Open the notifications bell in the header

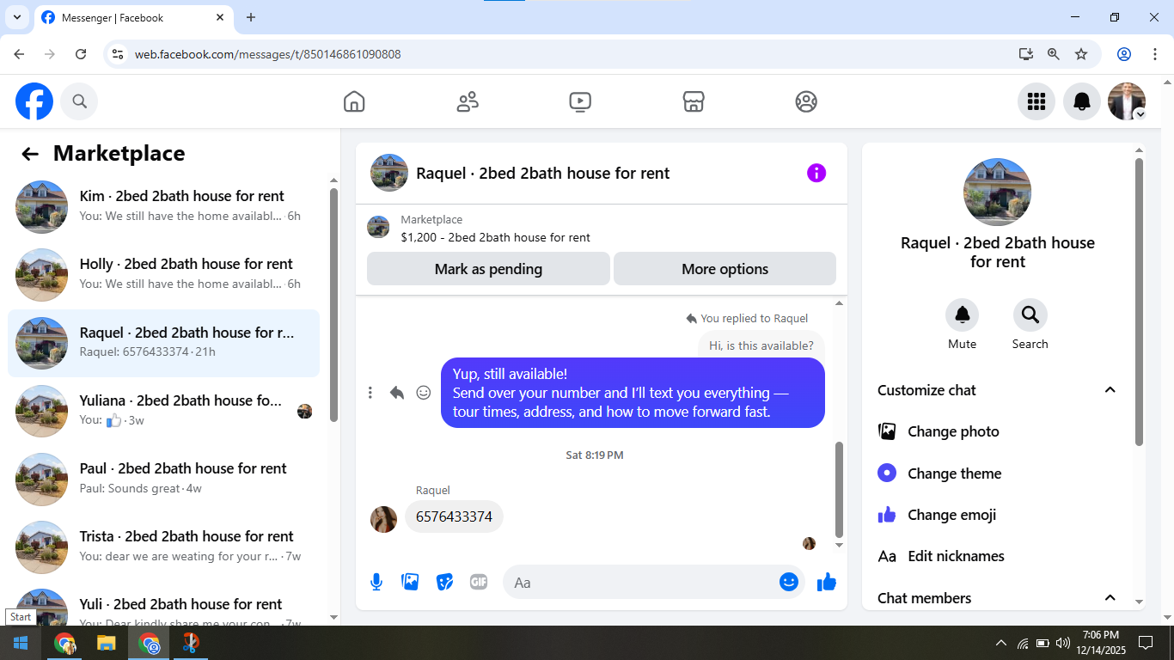tap(1082, 101)
